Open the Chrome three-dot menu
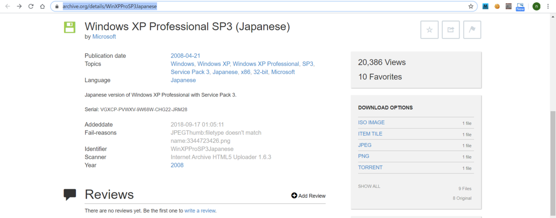The height and width of the screenshot is (218, 556). click(x=549, y=6)
